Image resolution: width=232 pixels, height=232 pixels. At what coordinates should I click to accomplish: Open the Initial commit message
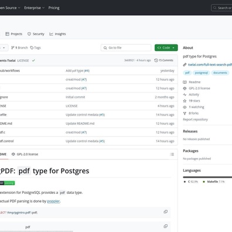76,97
